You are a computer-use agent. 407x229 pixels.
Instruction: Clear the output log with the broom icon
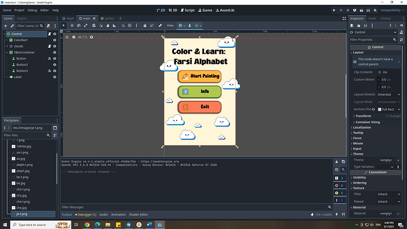337,162
